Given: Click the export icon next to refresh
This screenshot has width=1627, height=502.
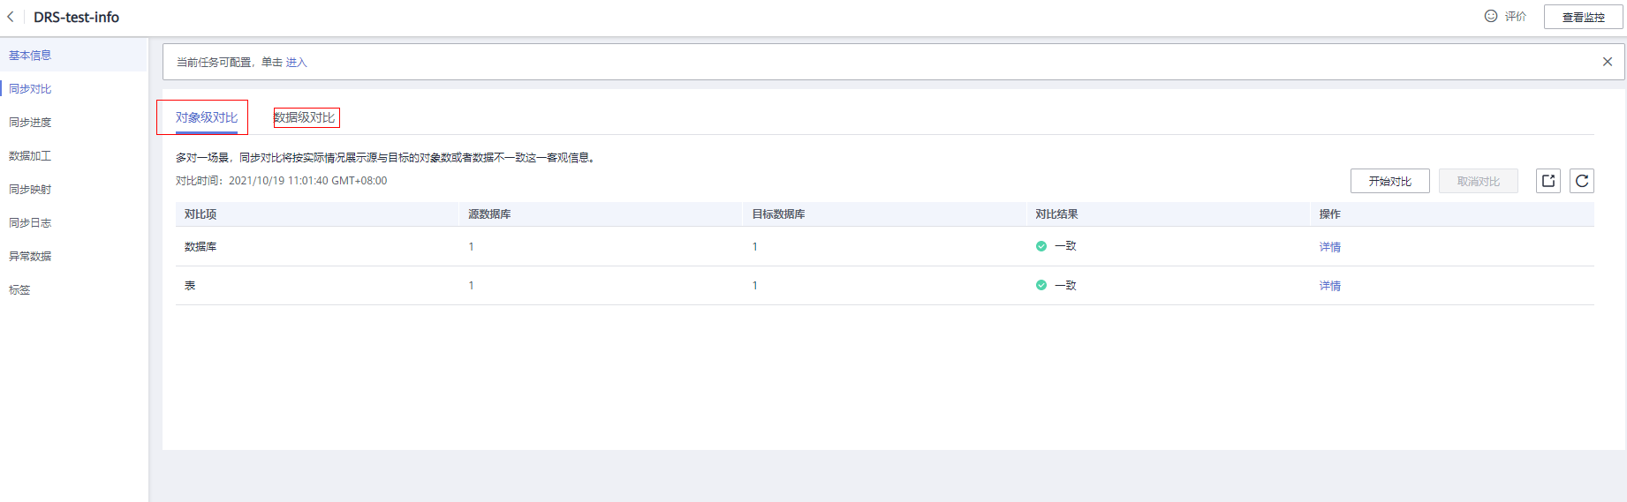Looking at the screenshot, I should [x=1548, y=181].
